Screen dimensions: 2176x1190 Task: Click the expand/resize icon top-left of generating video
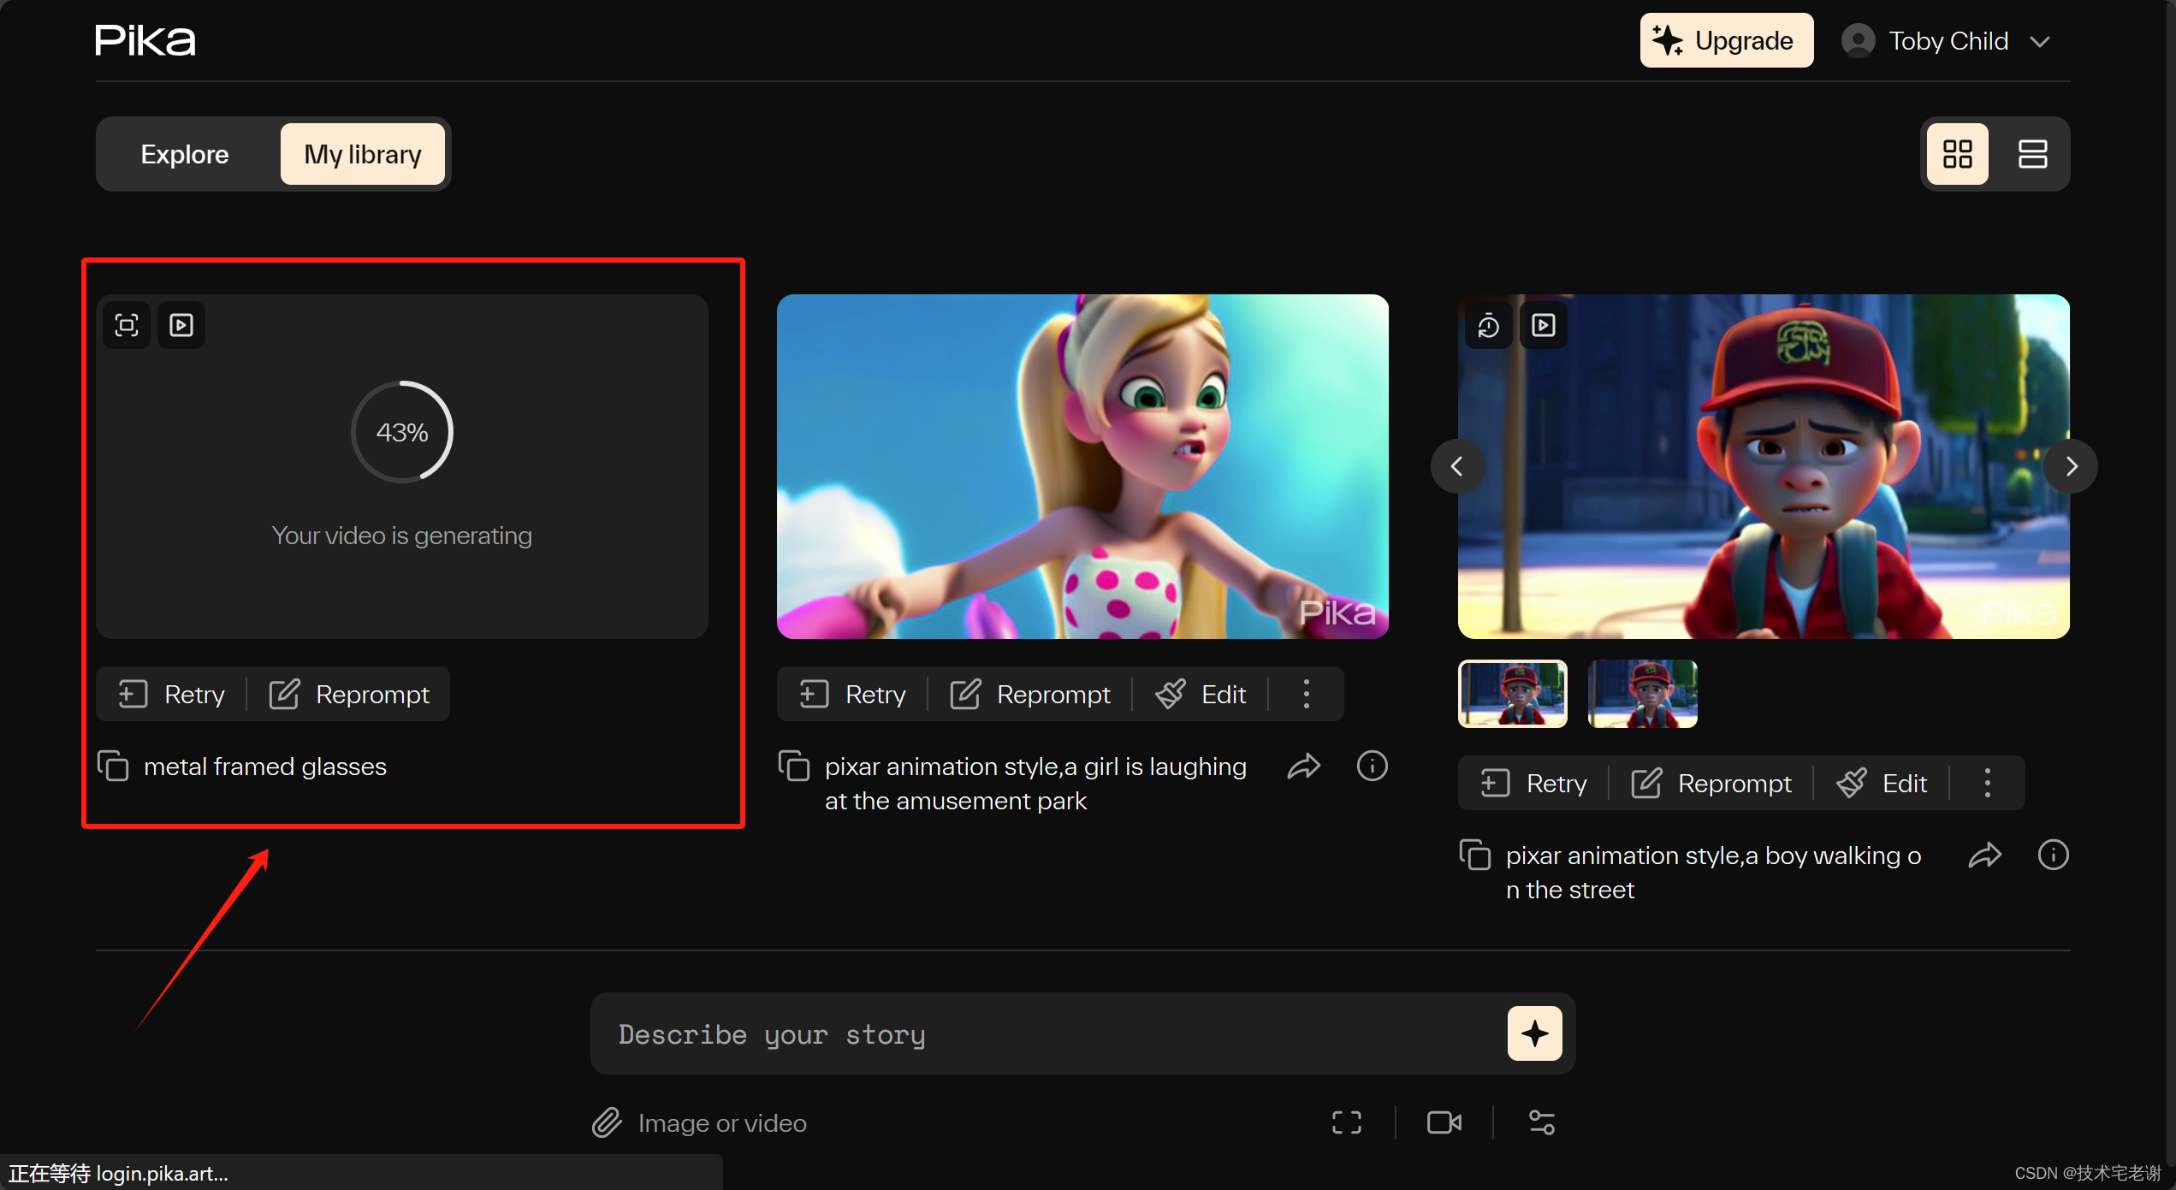[126, 325]
